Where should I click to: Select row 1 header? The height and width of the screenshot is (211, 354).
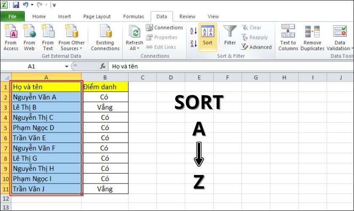coord(5,87)
